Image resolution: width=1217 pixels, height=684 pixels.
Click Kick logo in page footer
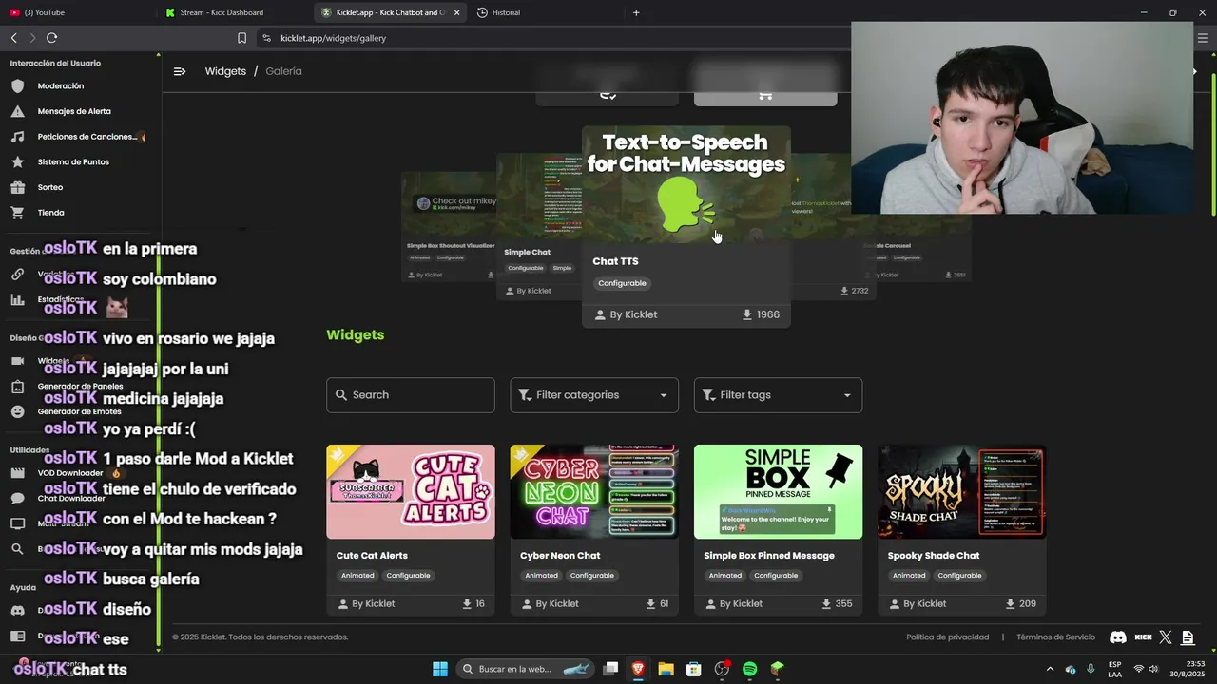(1143, 637)
